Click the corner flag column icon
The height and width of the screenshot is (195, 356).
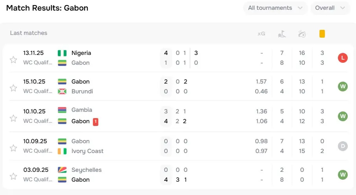282,34
